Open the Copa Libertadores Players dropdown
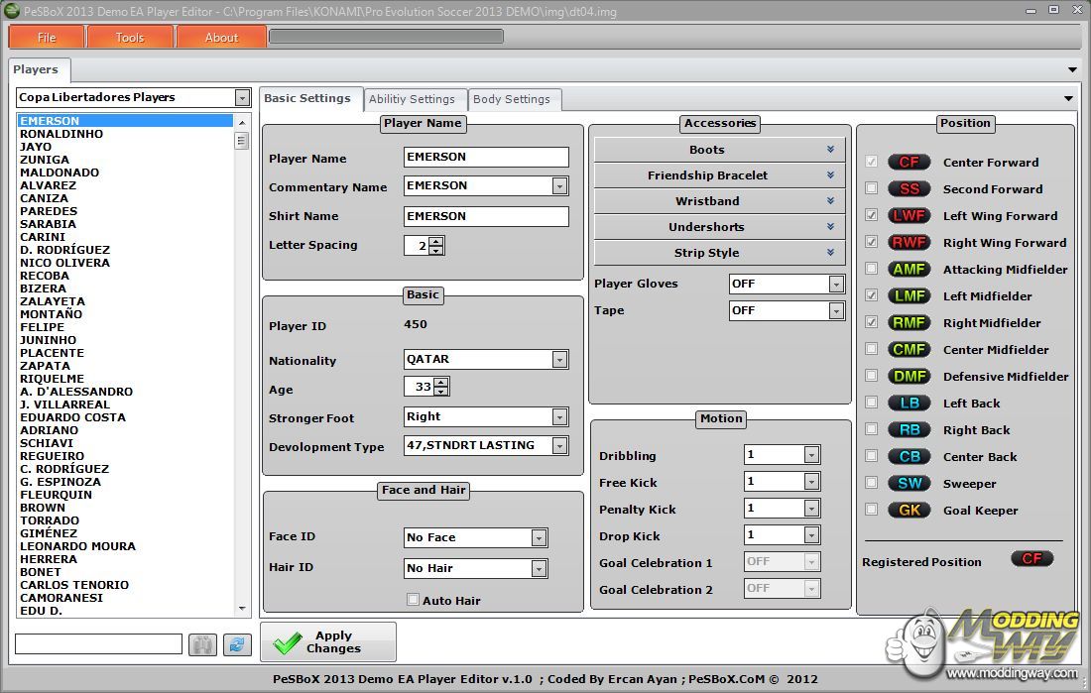 tap(242, 97)
